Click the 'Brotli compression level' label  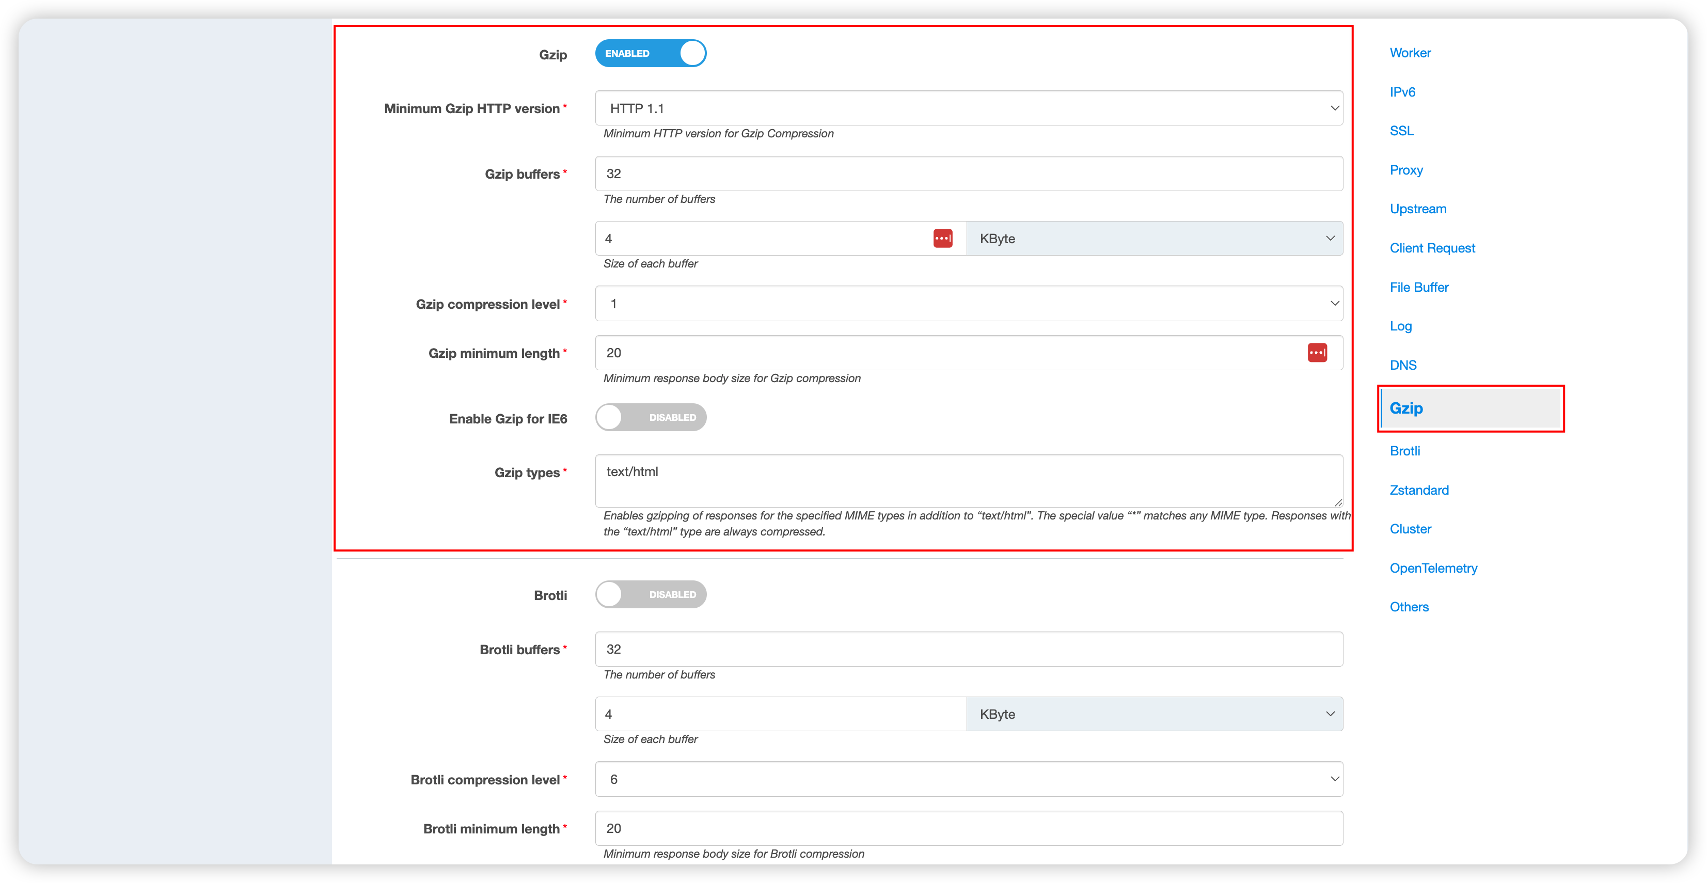tap(485, 780)
